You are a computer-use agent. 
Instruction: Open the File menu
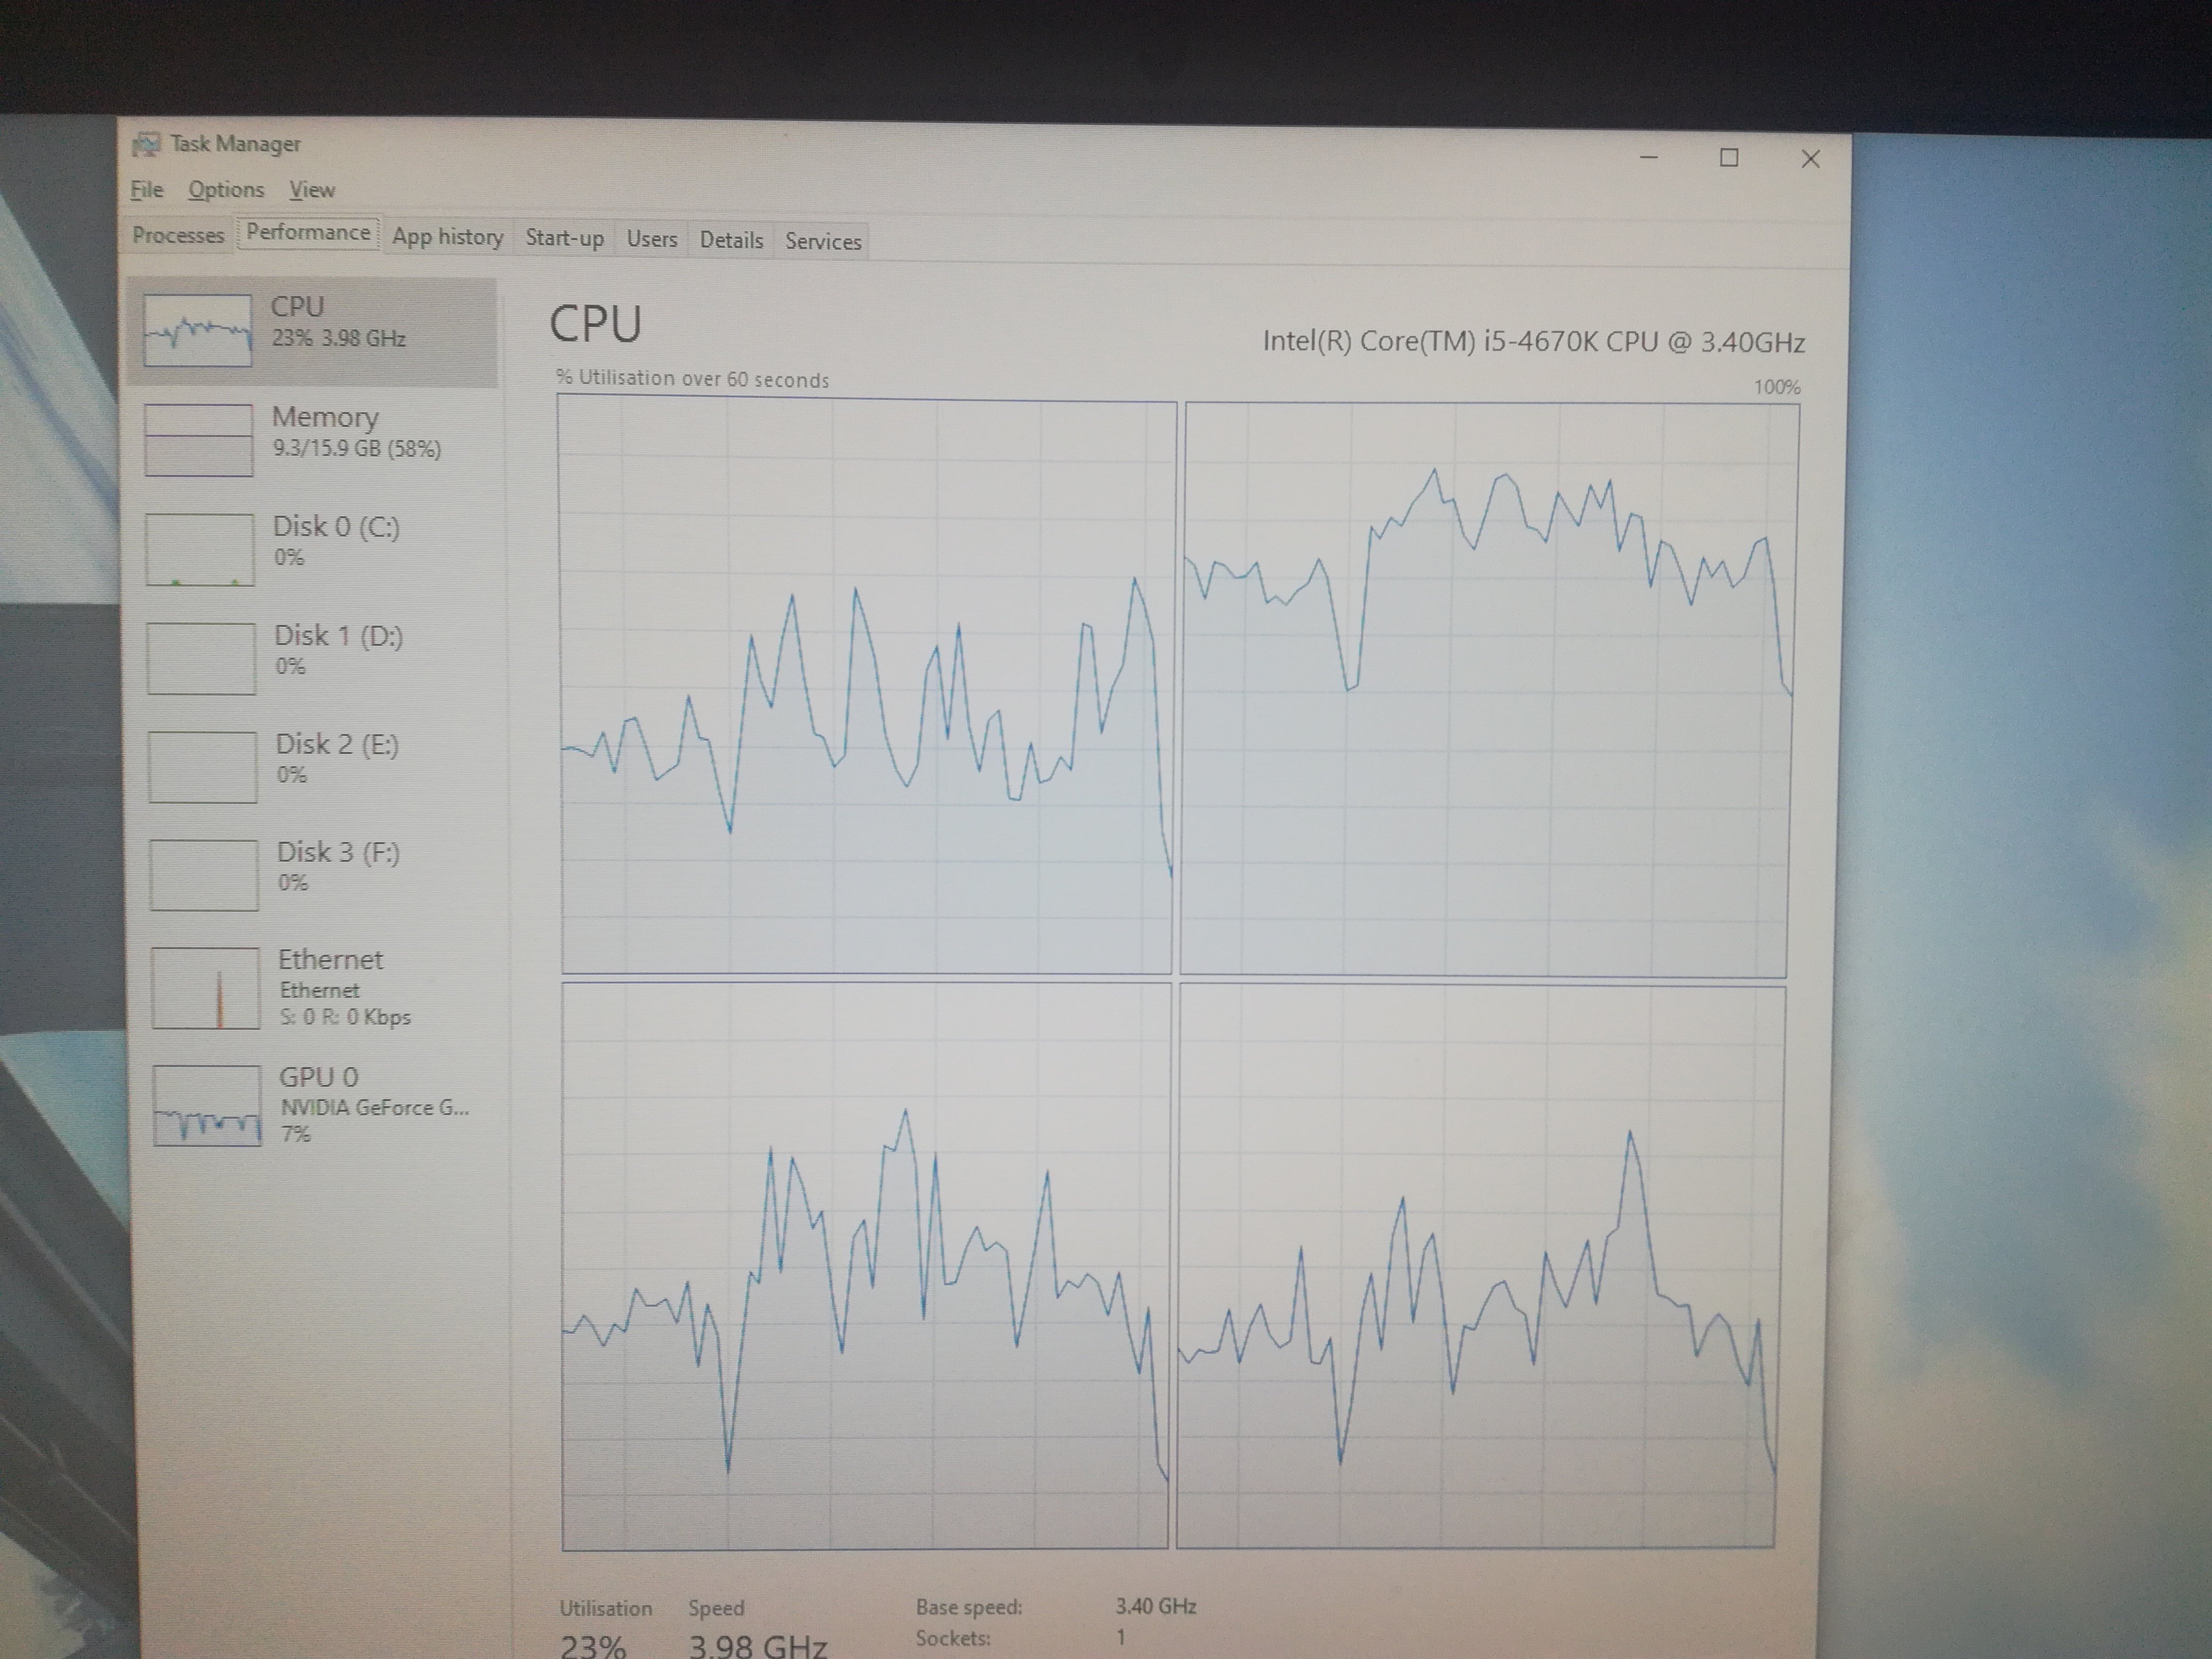(x=146, y=189)
